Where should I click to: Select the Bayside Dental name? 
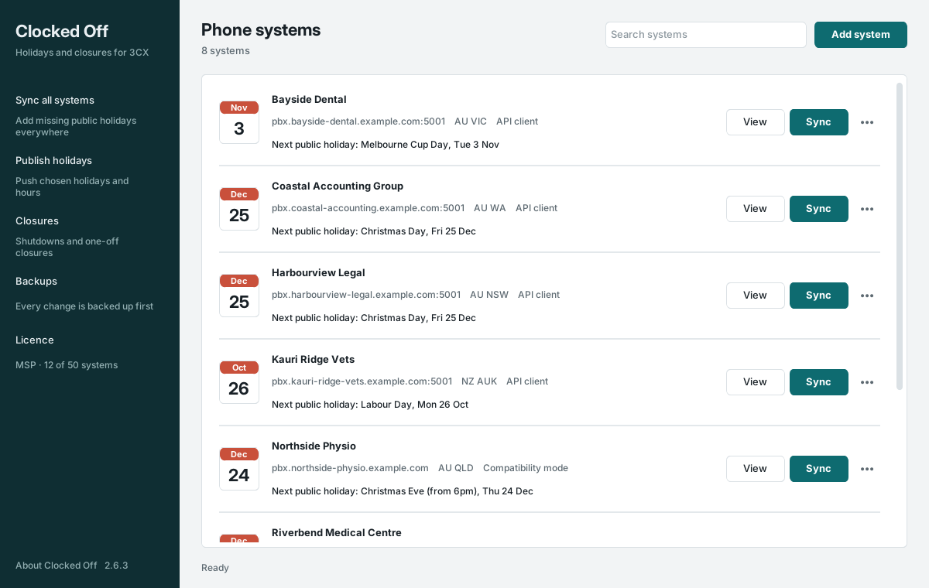(309, 100)
